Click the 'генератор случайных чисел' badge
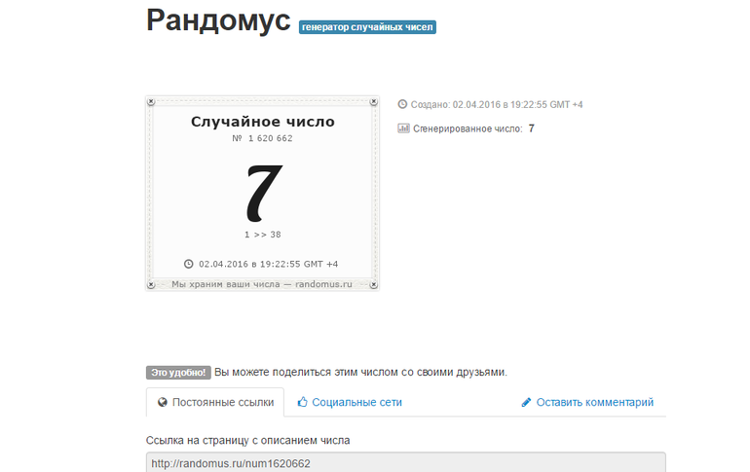The image size is (750, 472). click(x=367, y=27)
